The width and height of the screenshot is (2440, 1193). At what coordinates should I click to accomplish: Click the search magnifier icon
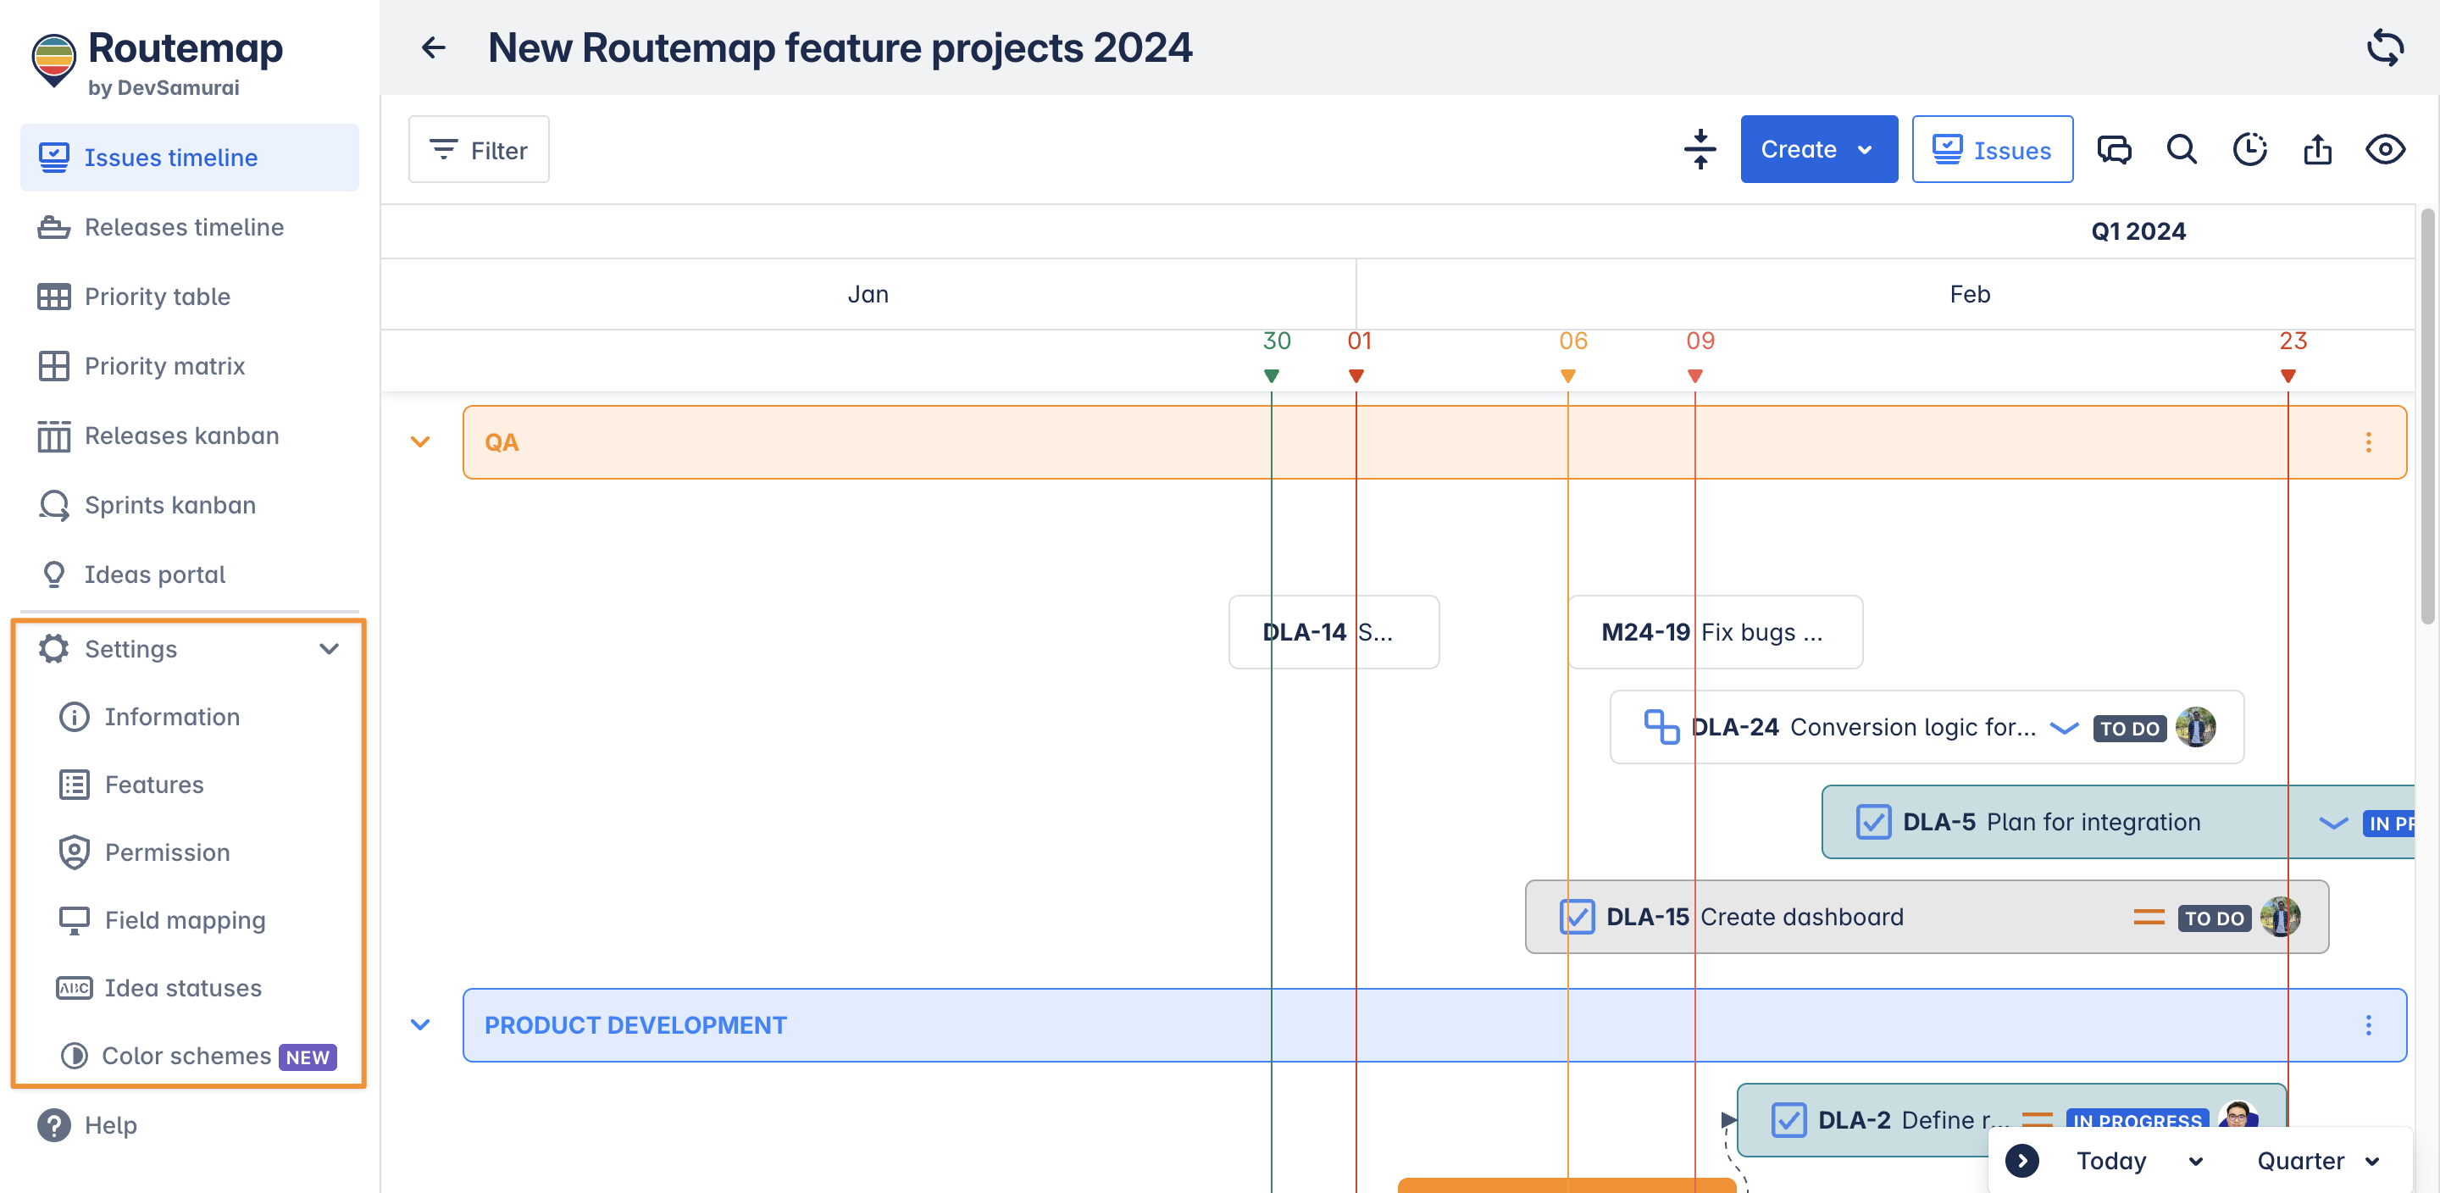2181,150
